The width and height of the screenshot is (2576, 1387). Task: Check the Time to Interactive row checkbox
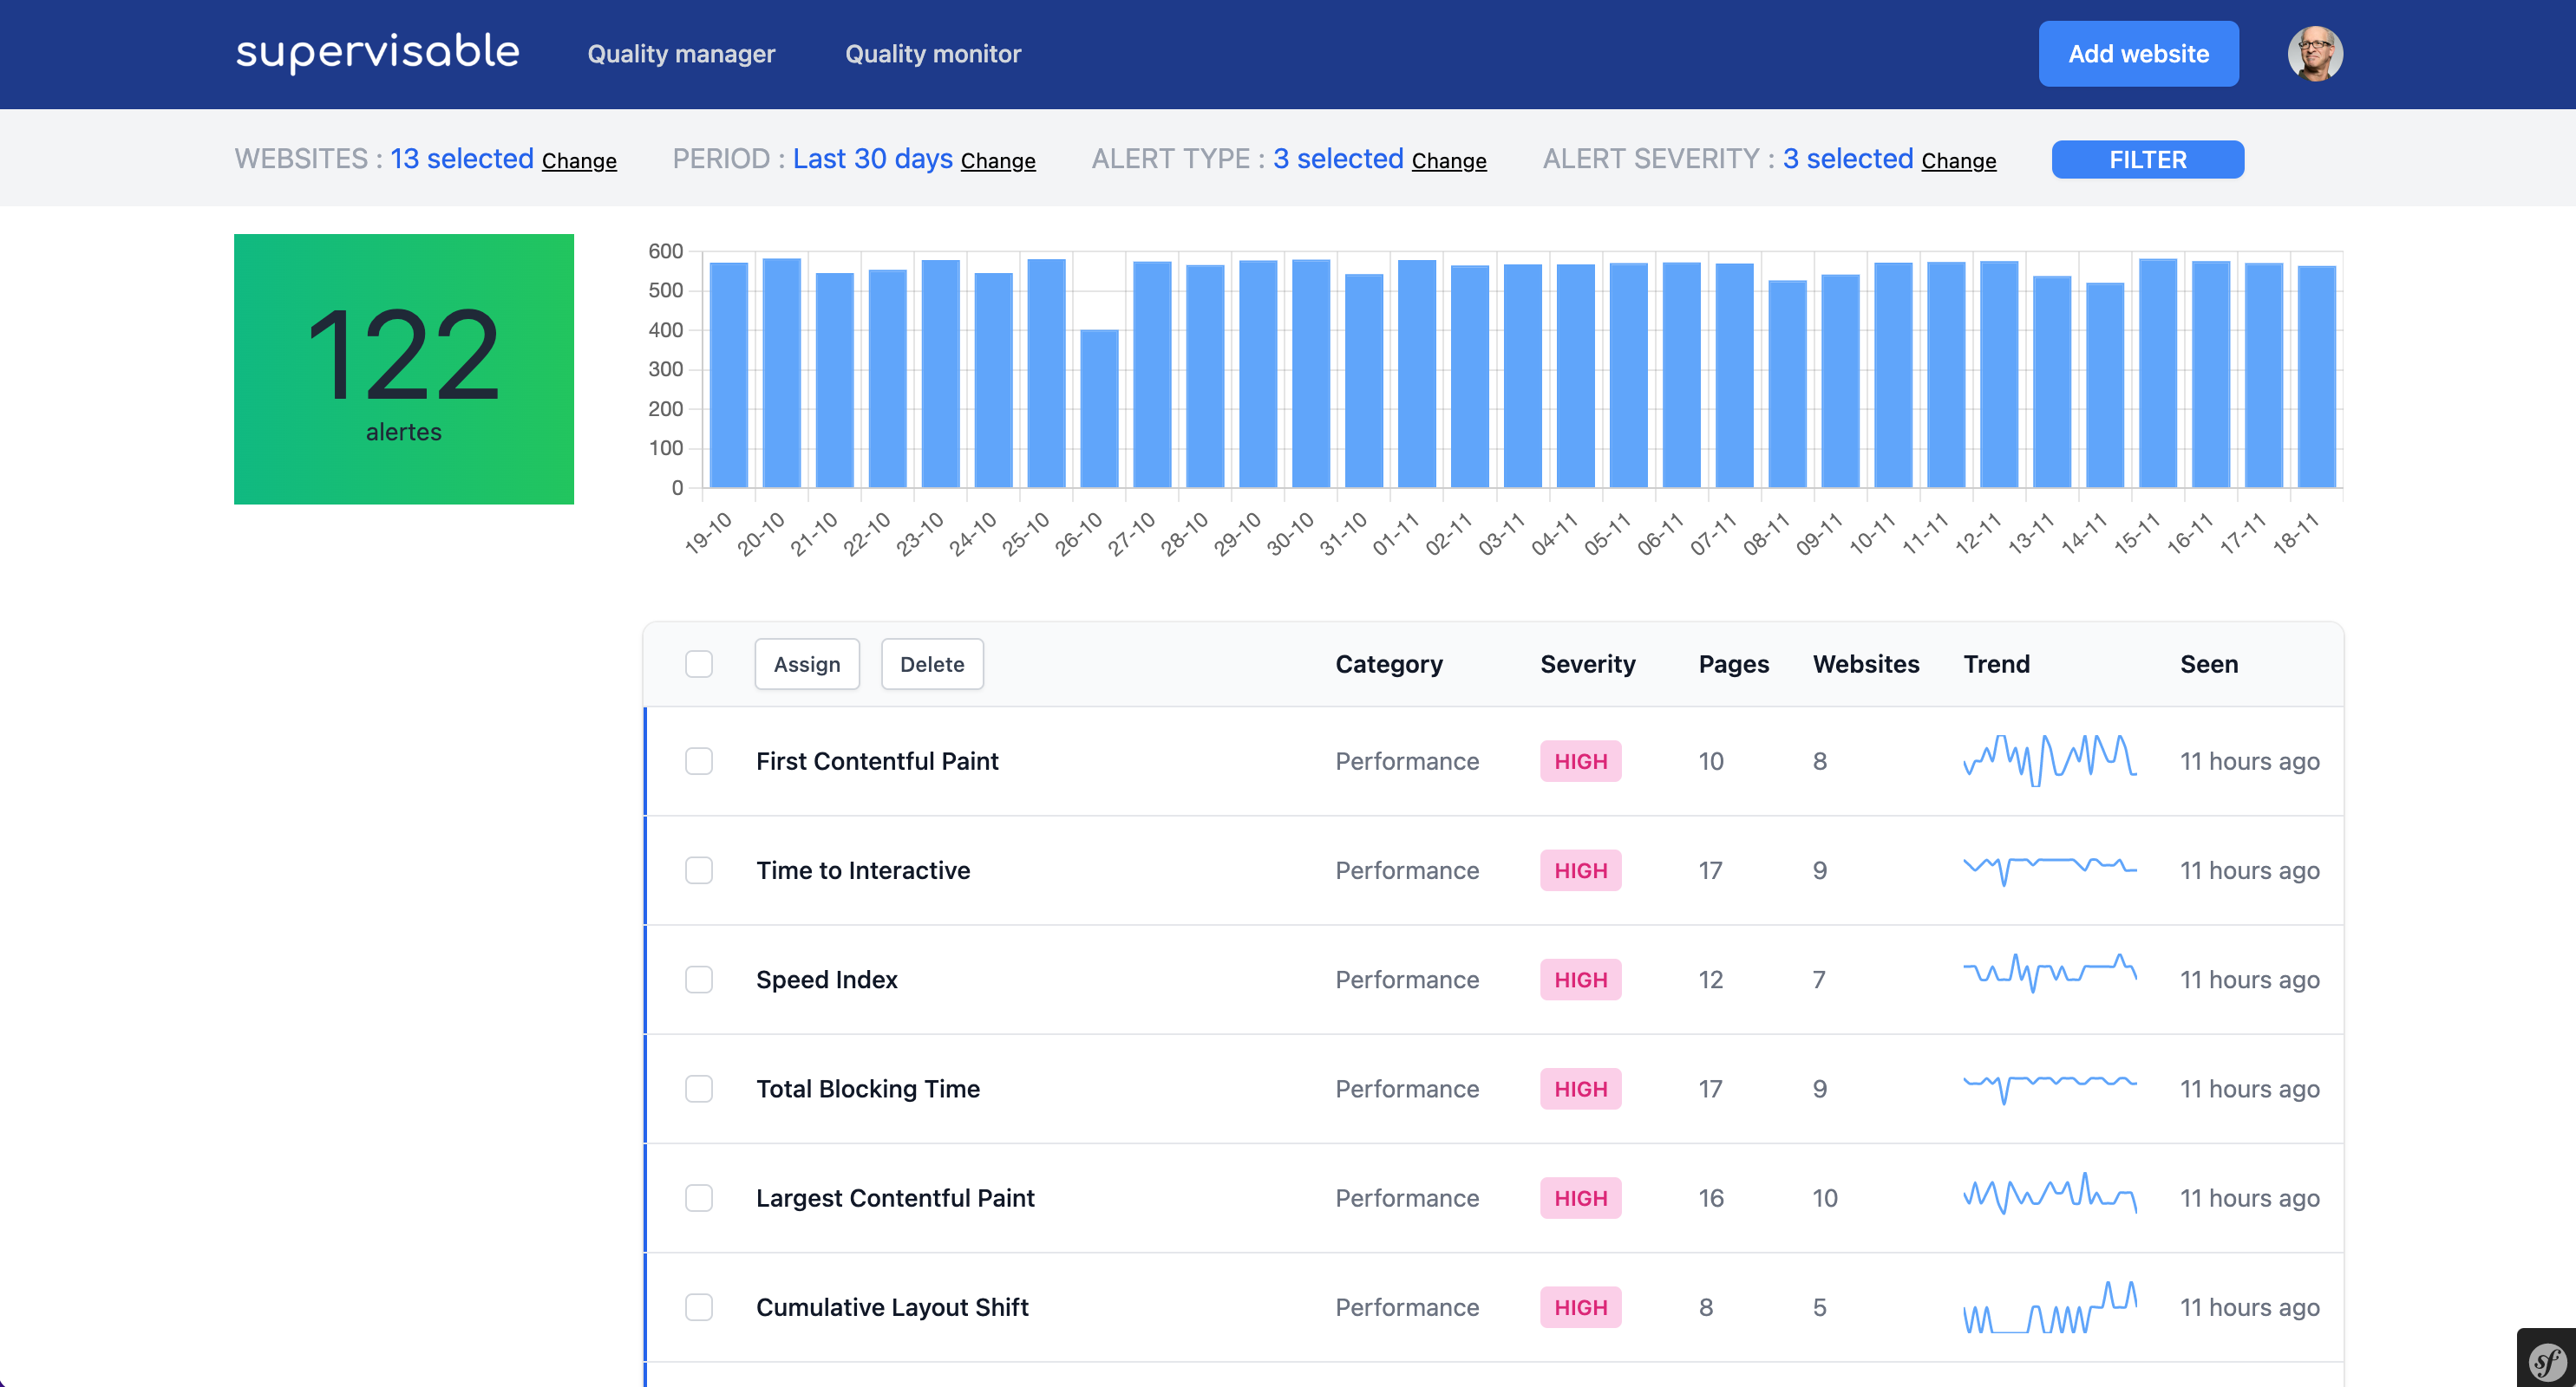(699, 870)
